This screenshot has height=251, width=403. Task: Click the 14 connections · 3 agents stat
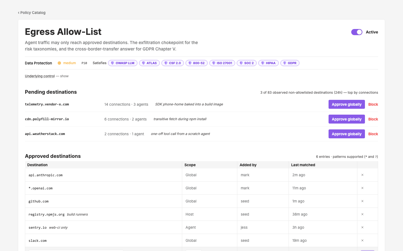coord(126,104)
